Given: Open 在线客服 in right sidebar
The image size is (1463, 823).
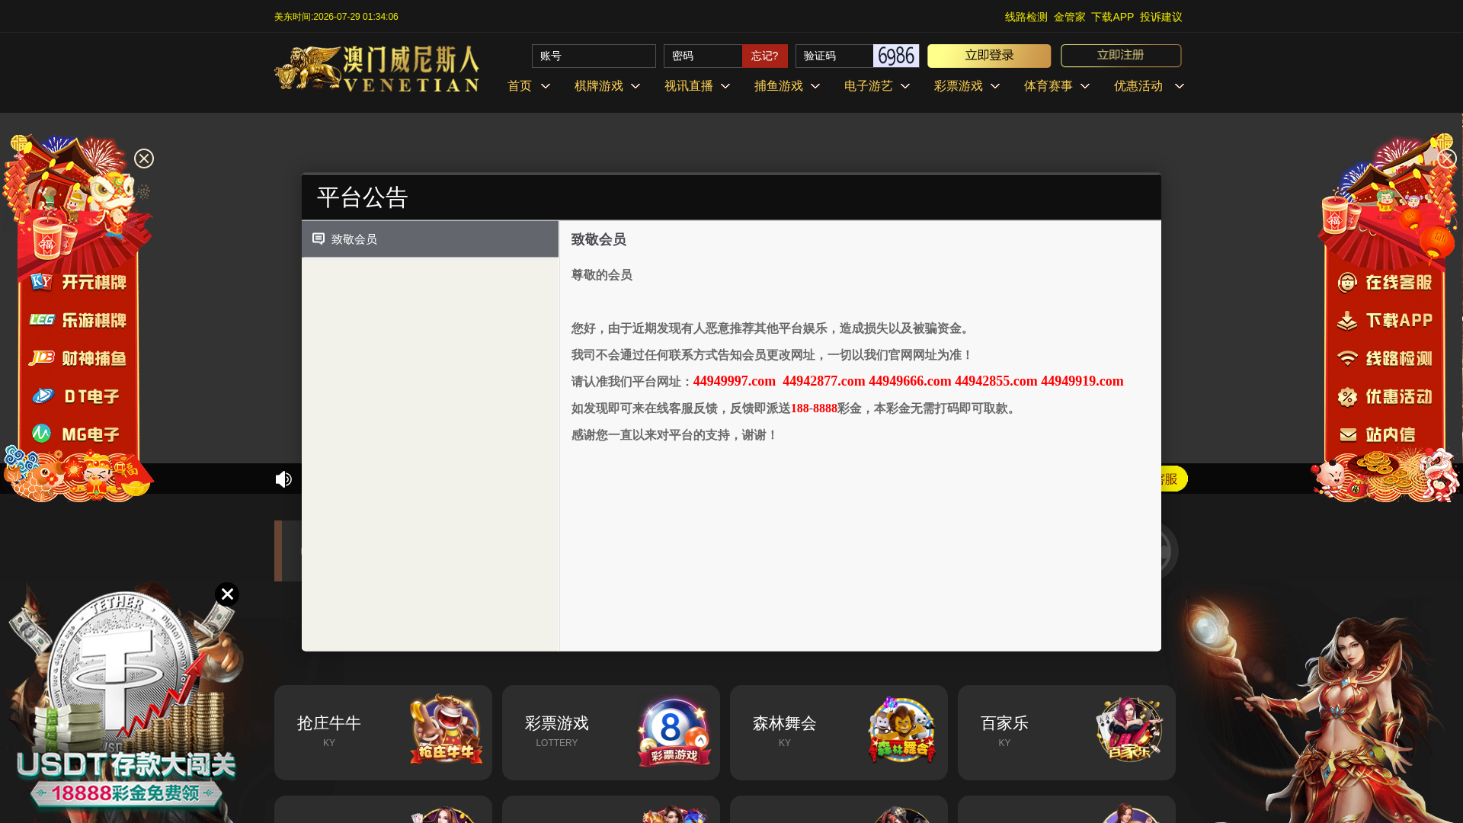Looking at the screenshot, I should [x=1385, y=283].
